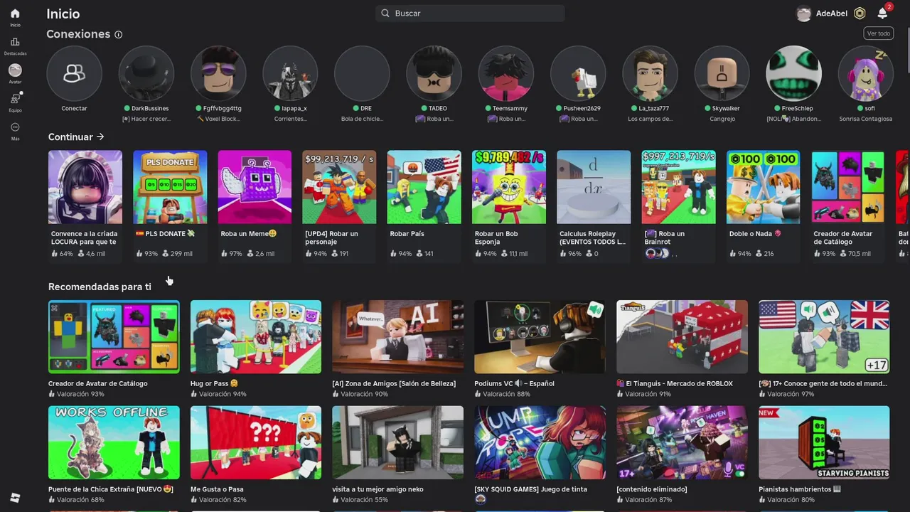This screenshot has width=910, height=512.
Task: Click the AdeAbel username link
Action: 832,14
